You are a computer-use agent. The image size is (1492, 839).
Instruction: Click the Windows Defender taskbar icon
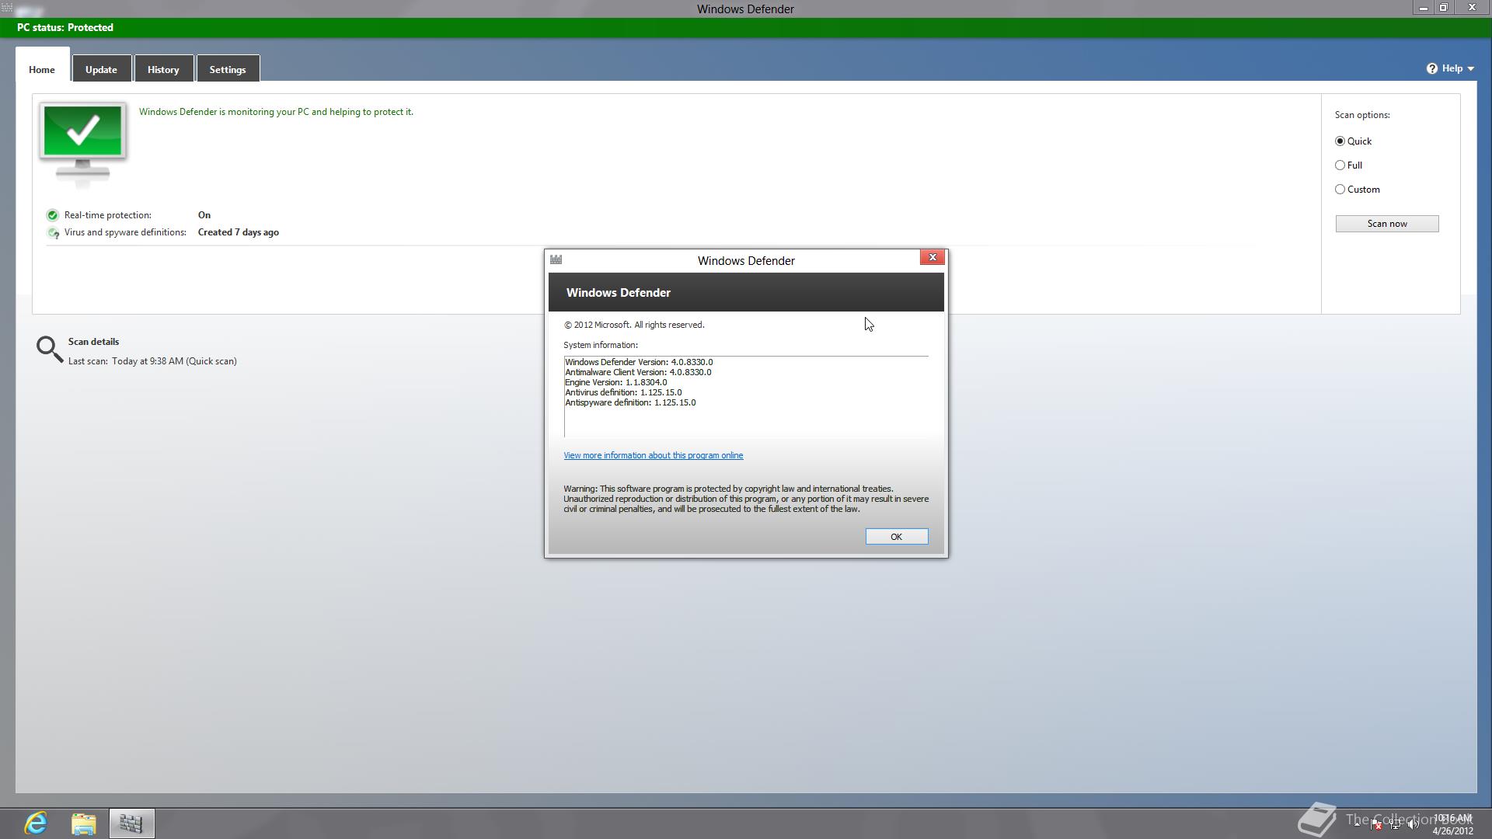[x=131, y=823]
